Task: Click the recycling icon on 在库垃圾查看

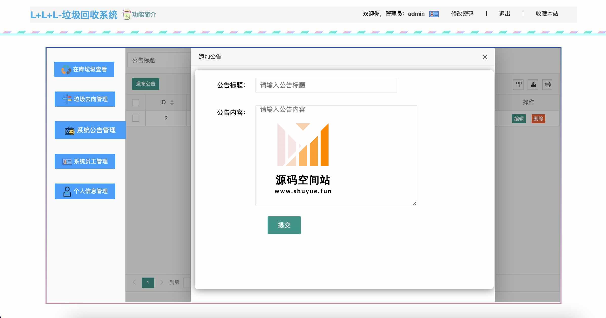Action: click(66, 70)
